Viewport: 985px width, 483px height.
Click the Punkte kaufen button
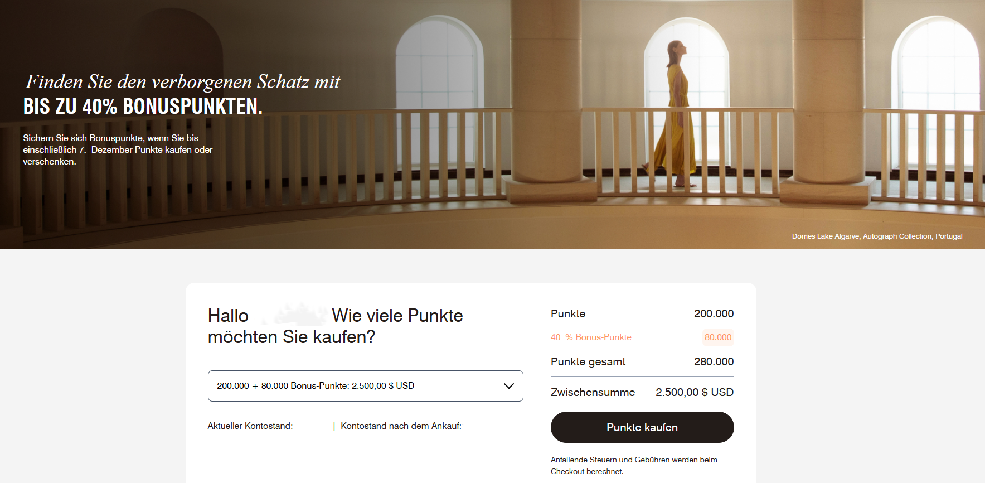[x=642, y=427]
